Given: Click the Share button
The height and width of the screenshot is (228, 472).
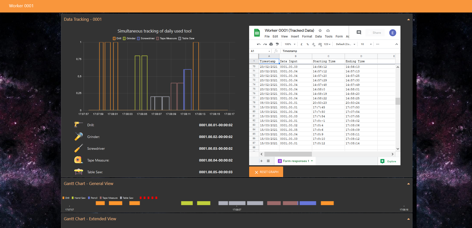Looking at the screenshot, I should tap(375, 33).
